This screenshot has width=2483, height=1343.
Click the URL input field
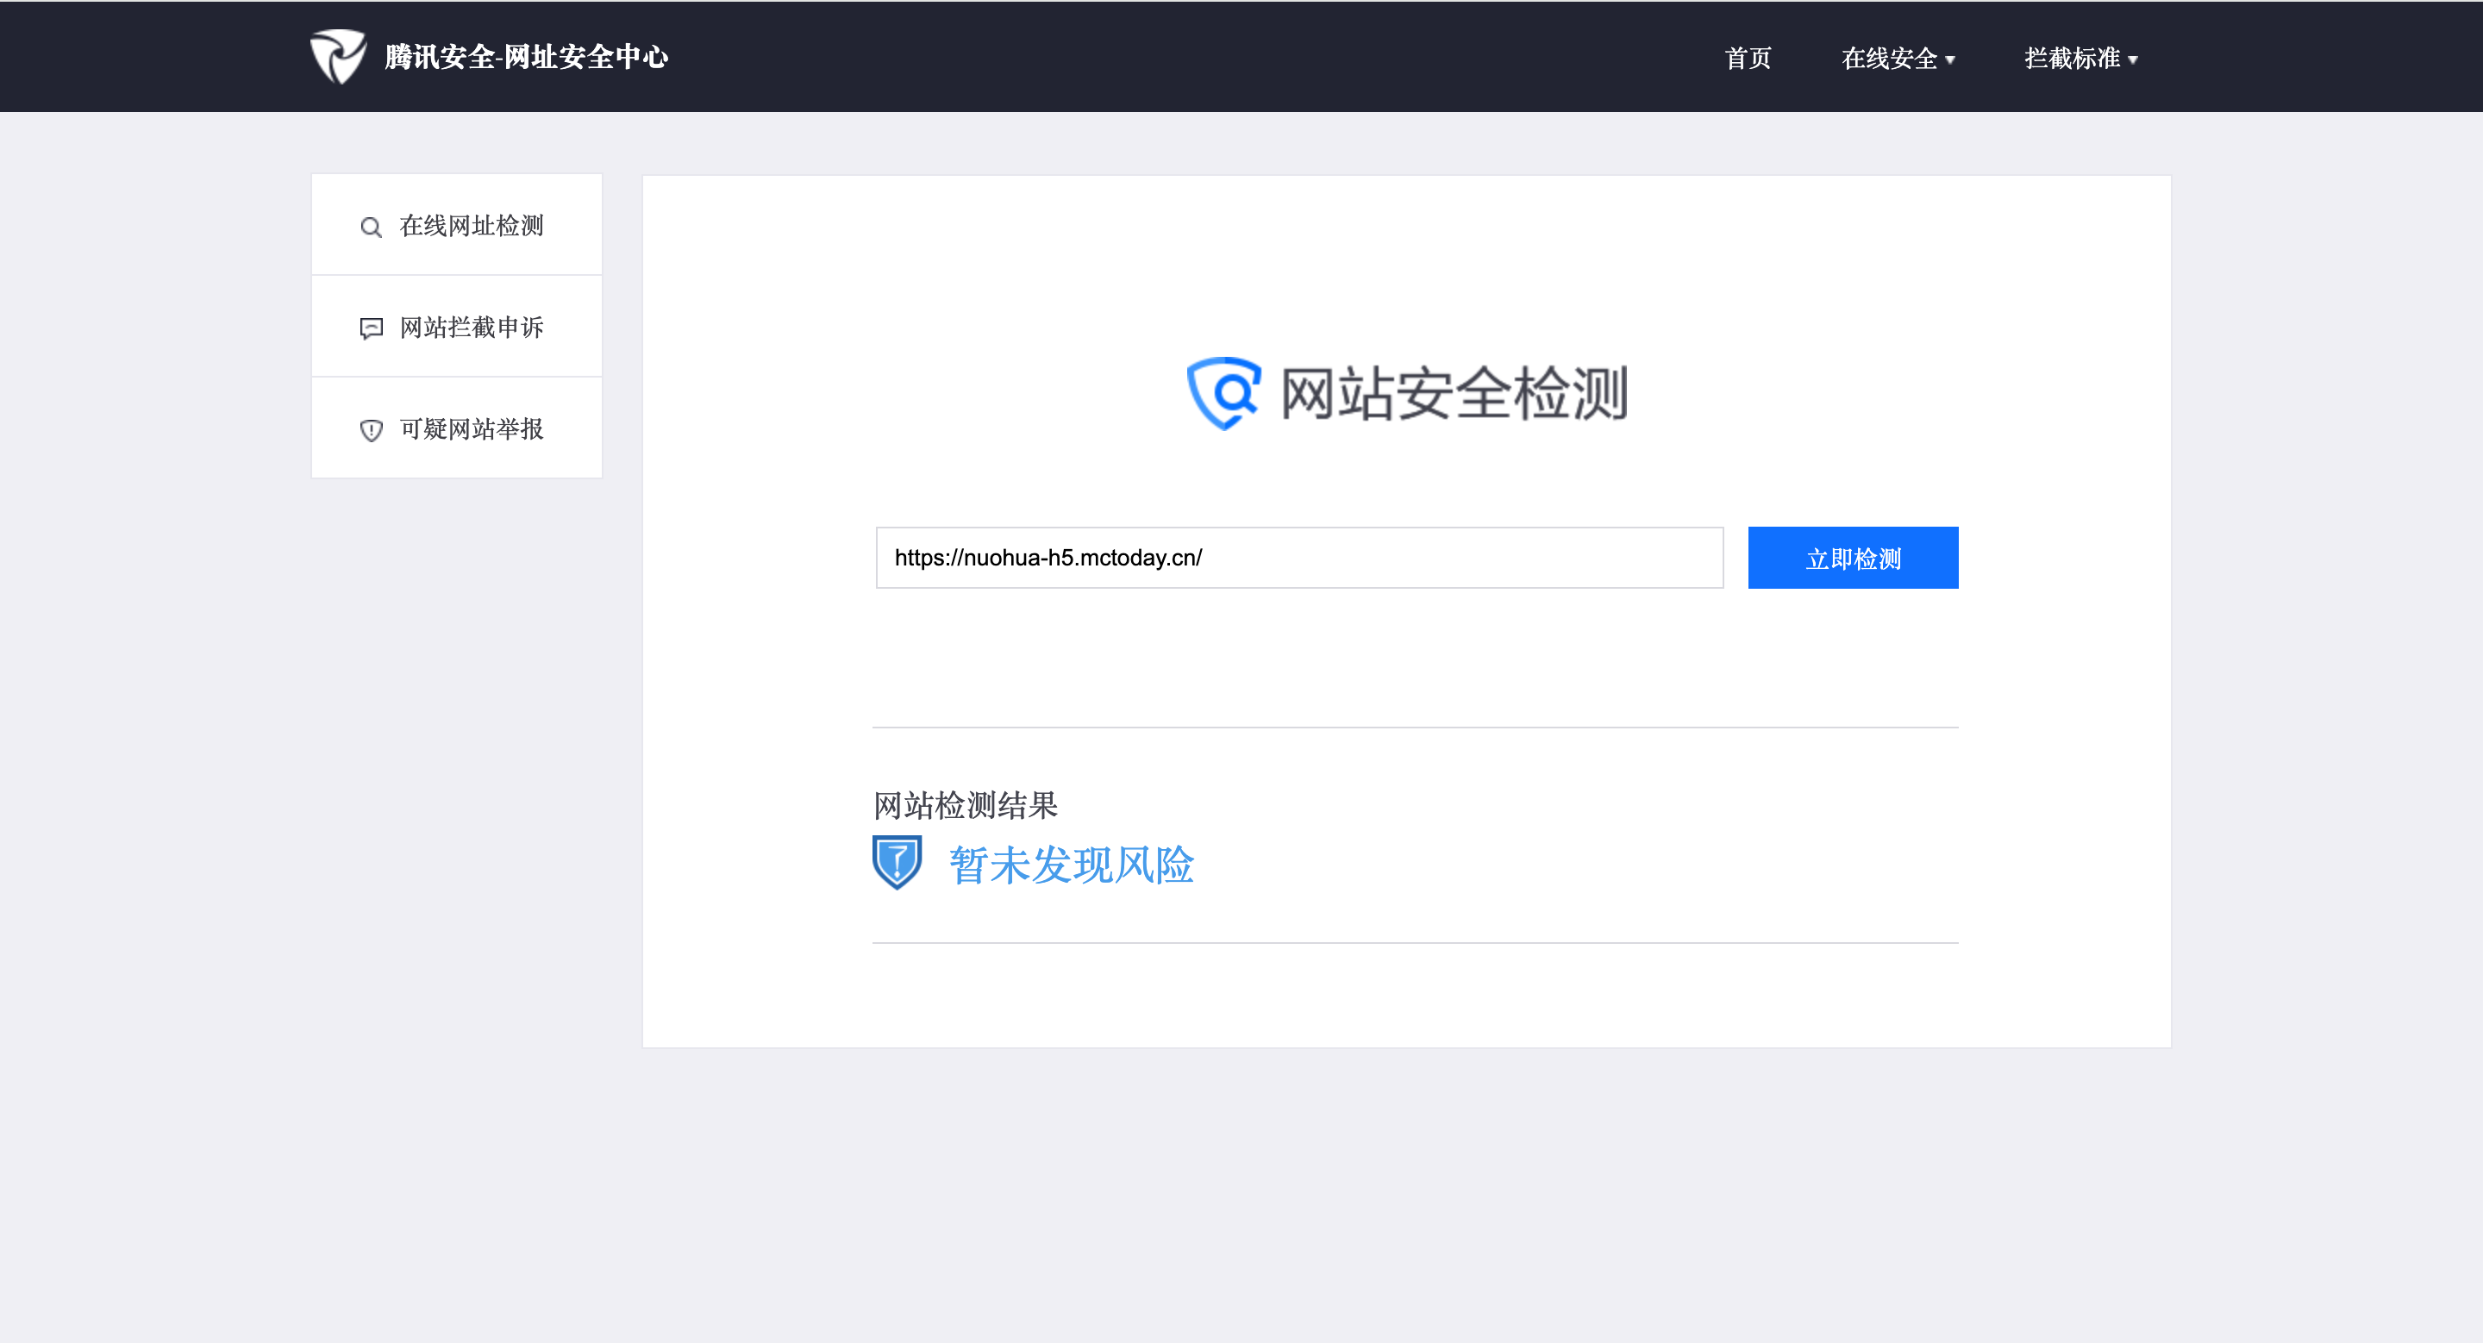click(1298, 557)
